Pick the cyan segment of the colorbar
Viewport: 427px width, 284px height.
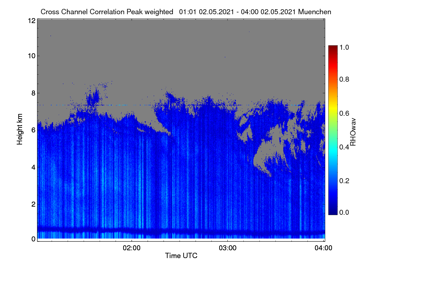[333, 151]
